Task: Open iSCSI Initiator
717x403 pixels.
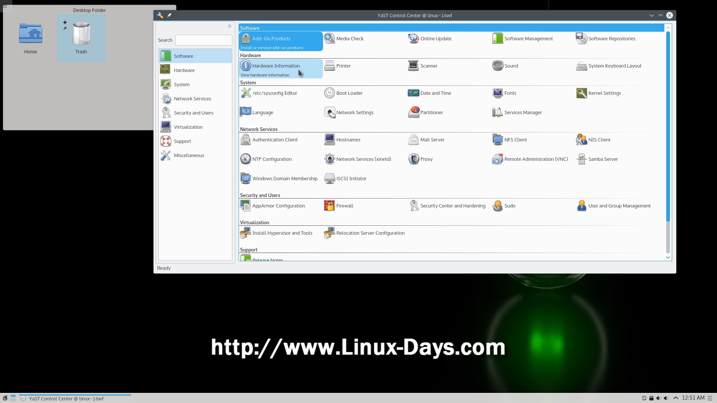Action: pos(345,178)
